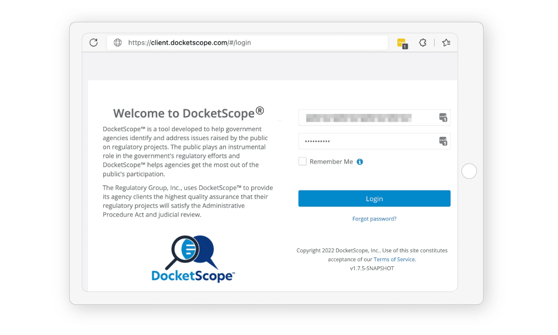
Task: Tap the tablet round home button
Action: tap(469, 171)
